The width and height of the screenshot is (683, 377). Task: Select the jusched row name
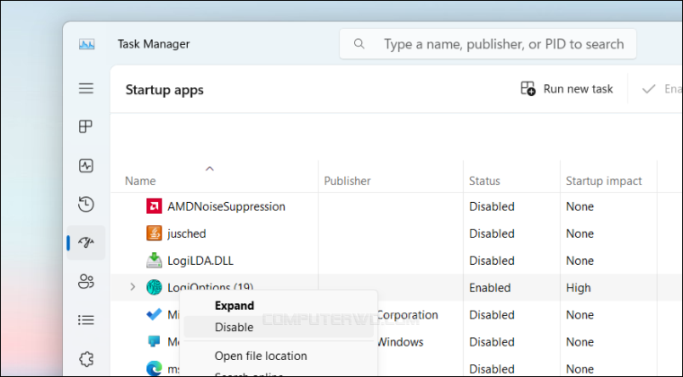[186, 233]
